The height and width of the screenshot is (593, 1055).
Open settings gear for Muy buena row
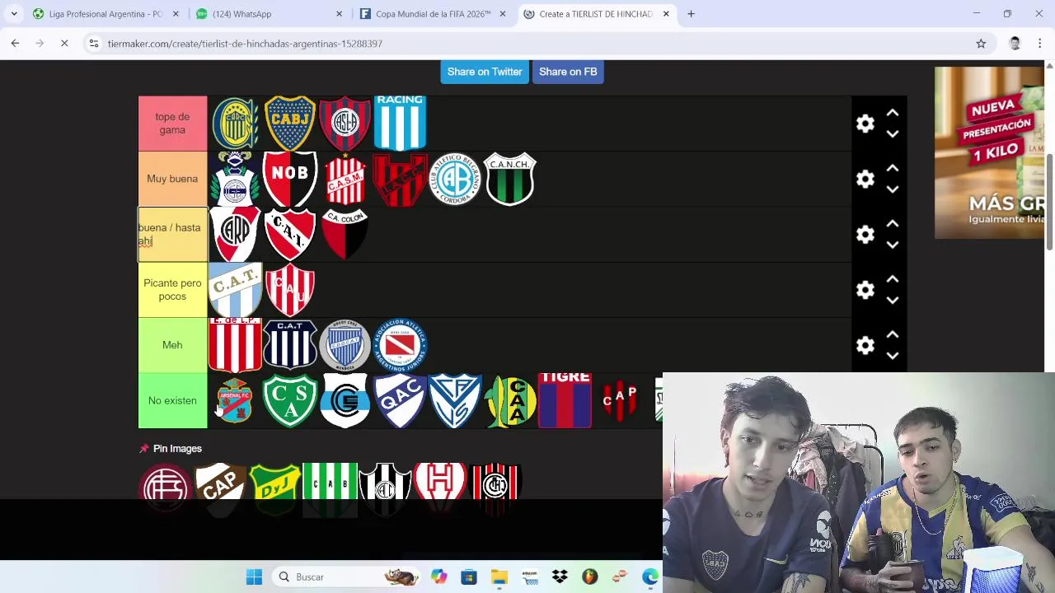tap(865, 179)
